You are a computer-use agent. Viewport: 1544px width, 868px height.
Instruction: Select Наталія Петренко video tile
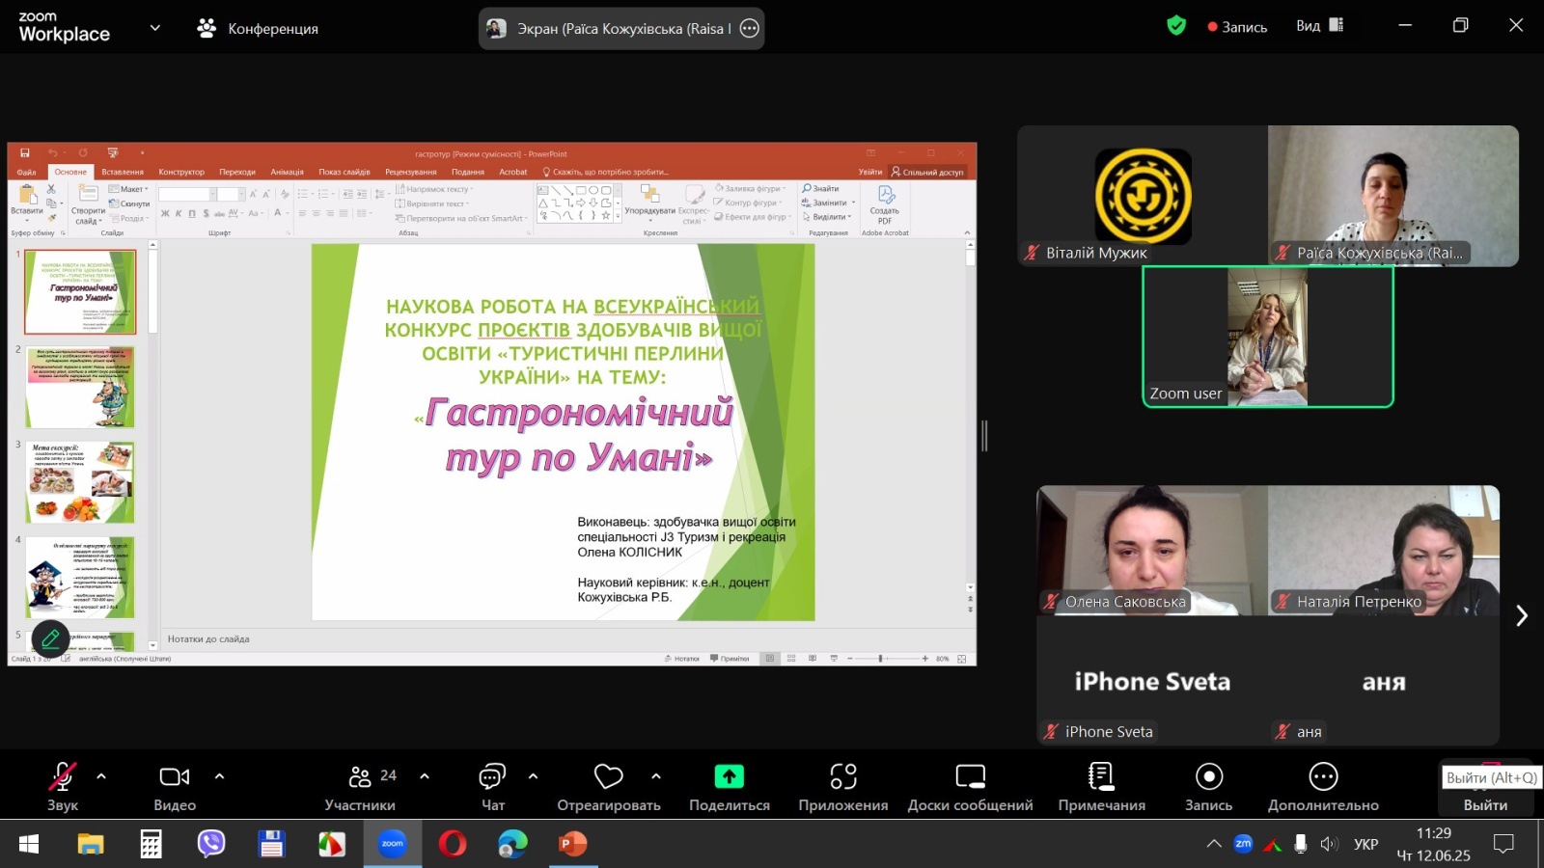pos(1384,551)
